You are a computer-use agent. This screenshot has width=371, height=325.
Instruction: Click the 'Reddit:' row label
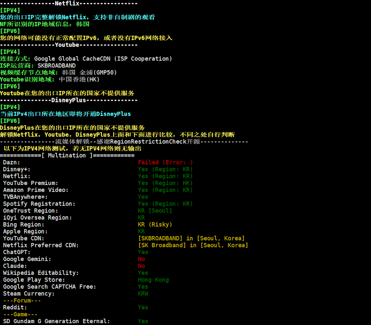coord(15,307)
